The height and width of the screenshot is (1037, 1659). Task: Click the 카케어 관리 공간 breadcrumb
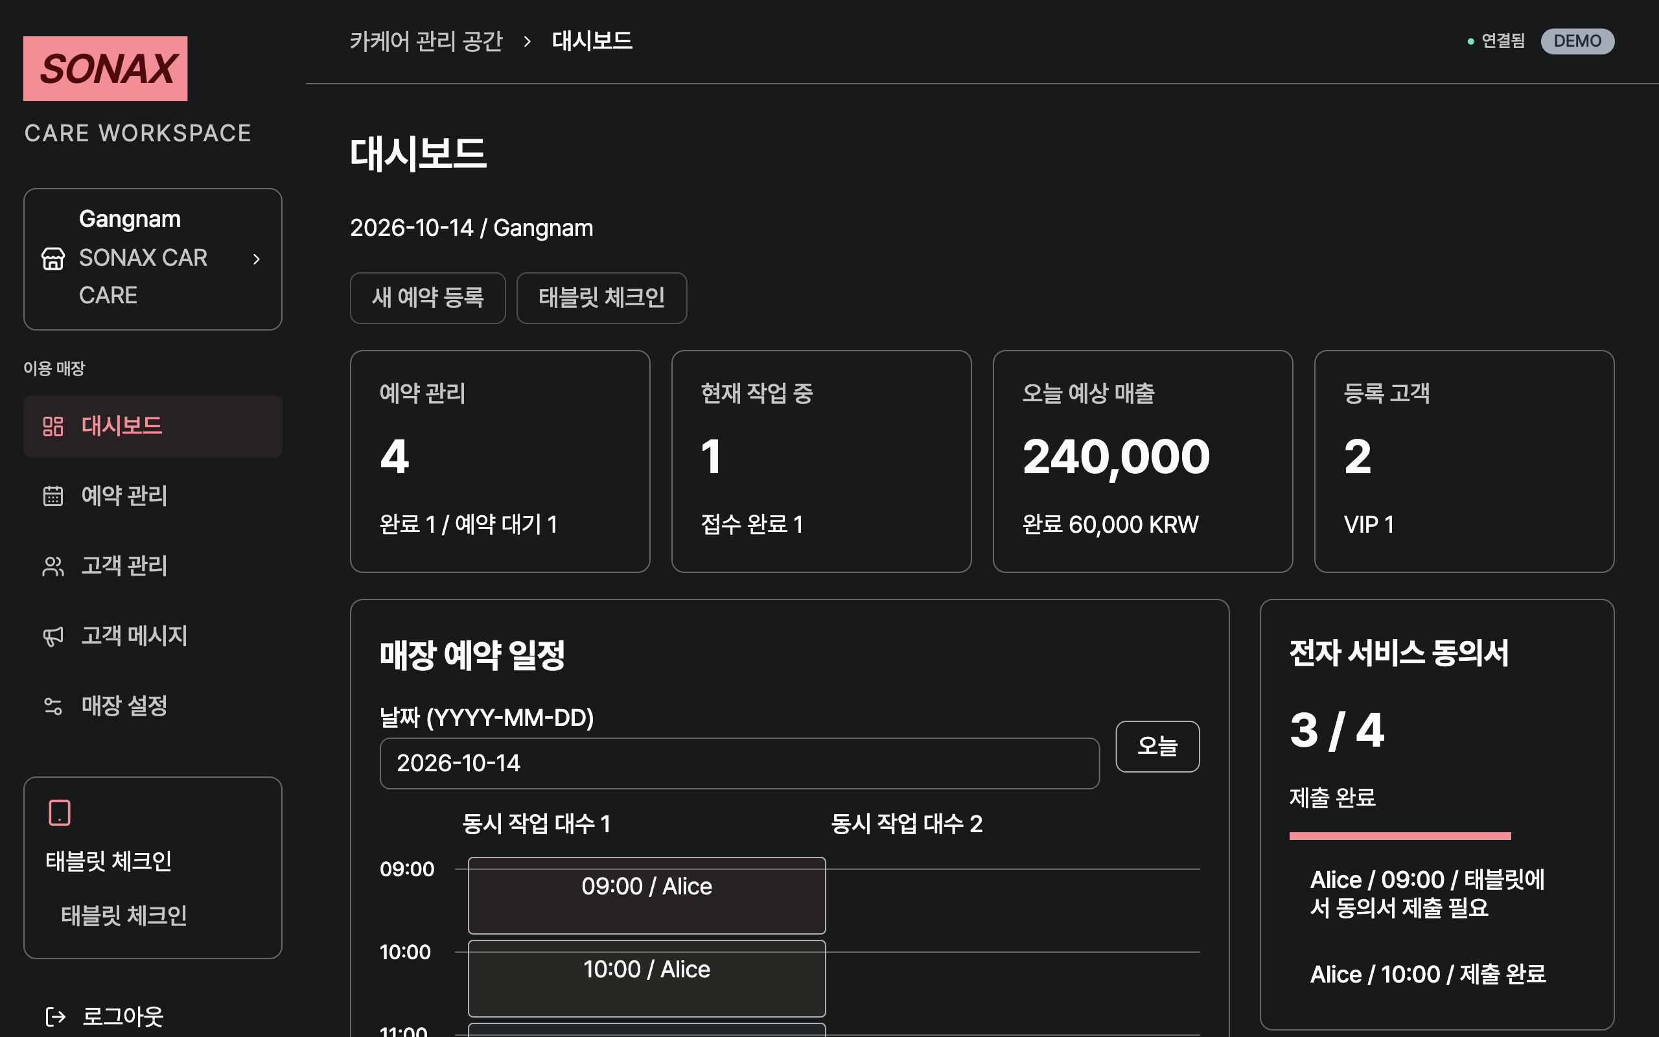tap(426, 41)
